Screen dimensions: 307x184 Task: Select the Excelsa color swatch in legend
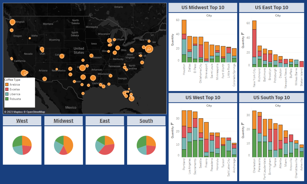pyautogui.click(x=7, y=89)
